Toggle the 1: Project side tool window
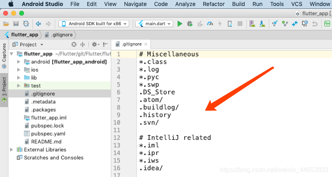Viewport: 332px width, 177px height. 4,90
